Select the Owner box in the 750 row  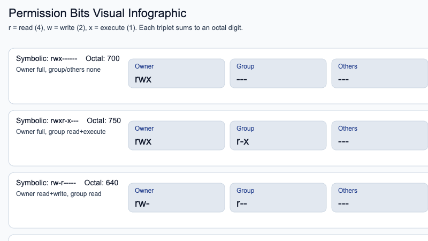pos(176,135)
